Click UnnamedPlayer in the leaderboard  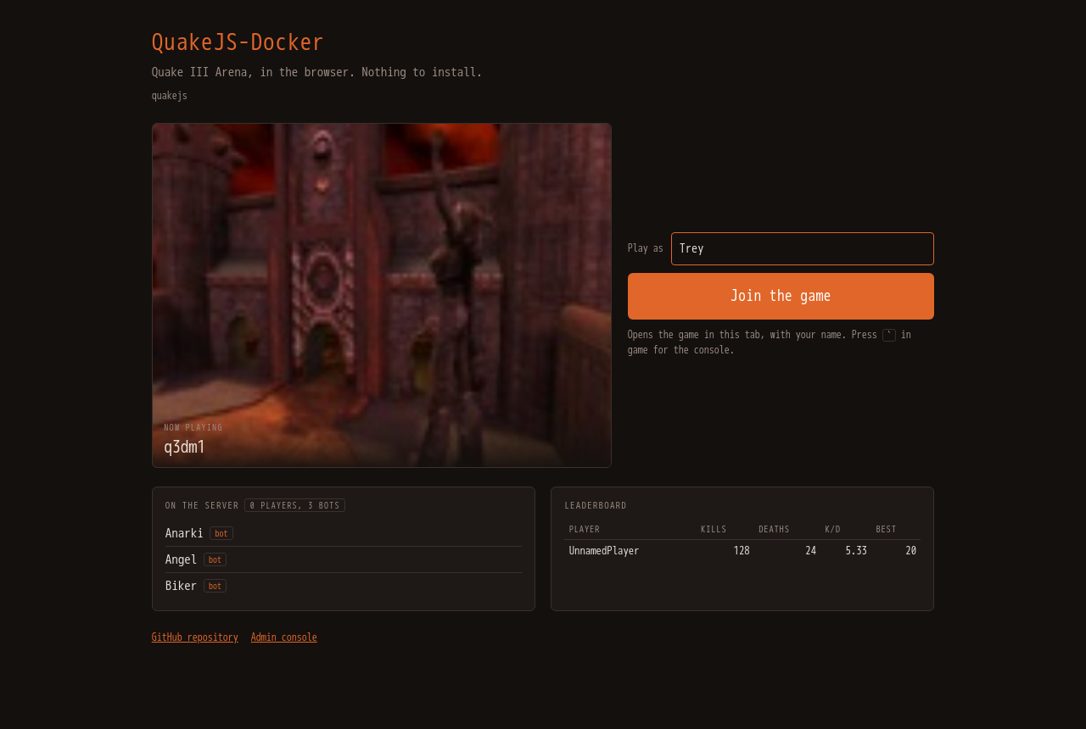[x=604, y=551]
